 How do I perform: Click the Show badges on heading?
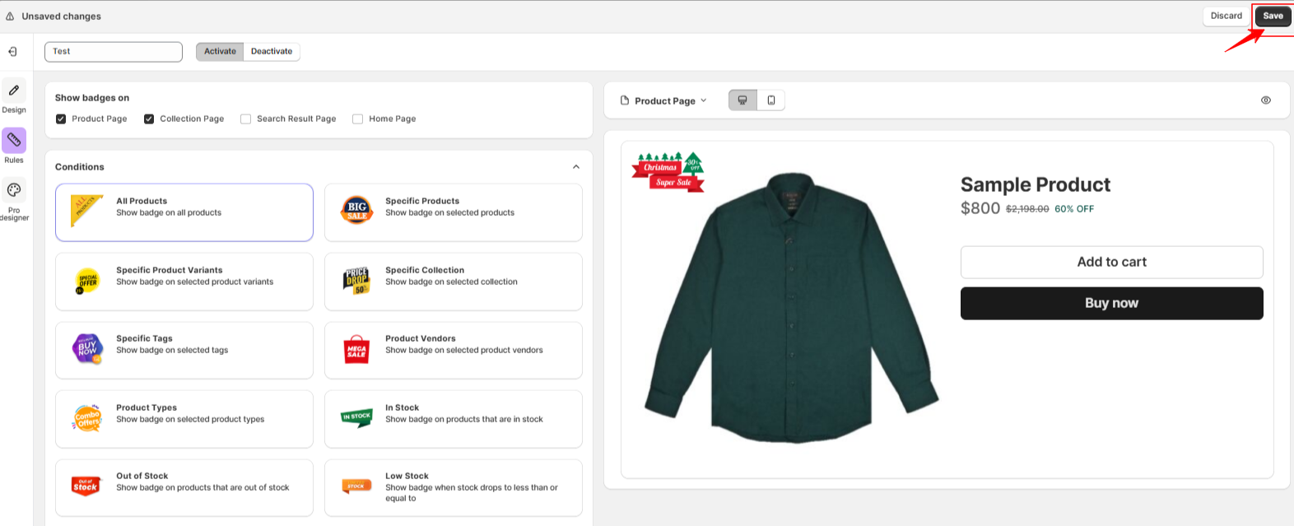click(x=92, y=98)
